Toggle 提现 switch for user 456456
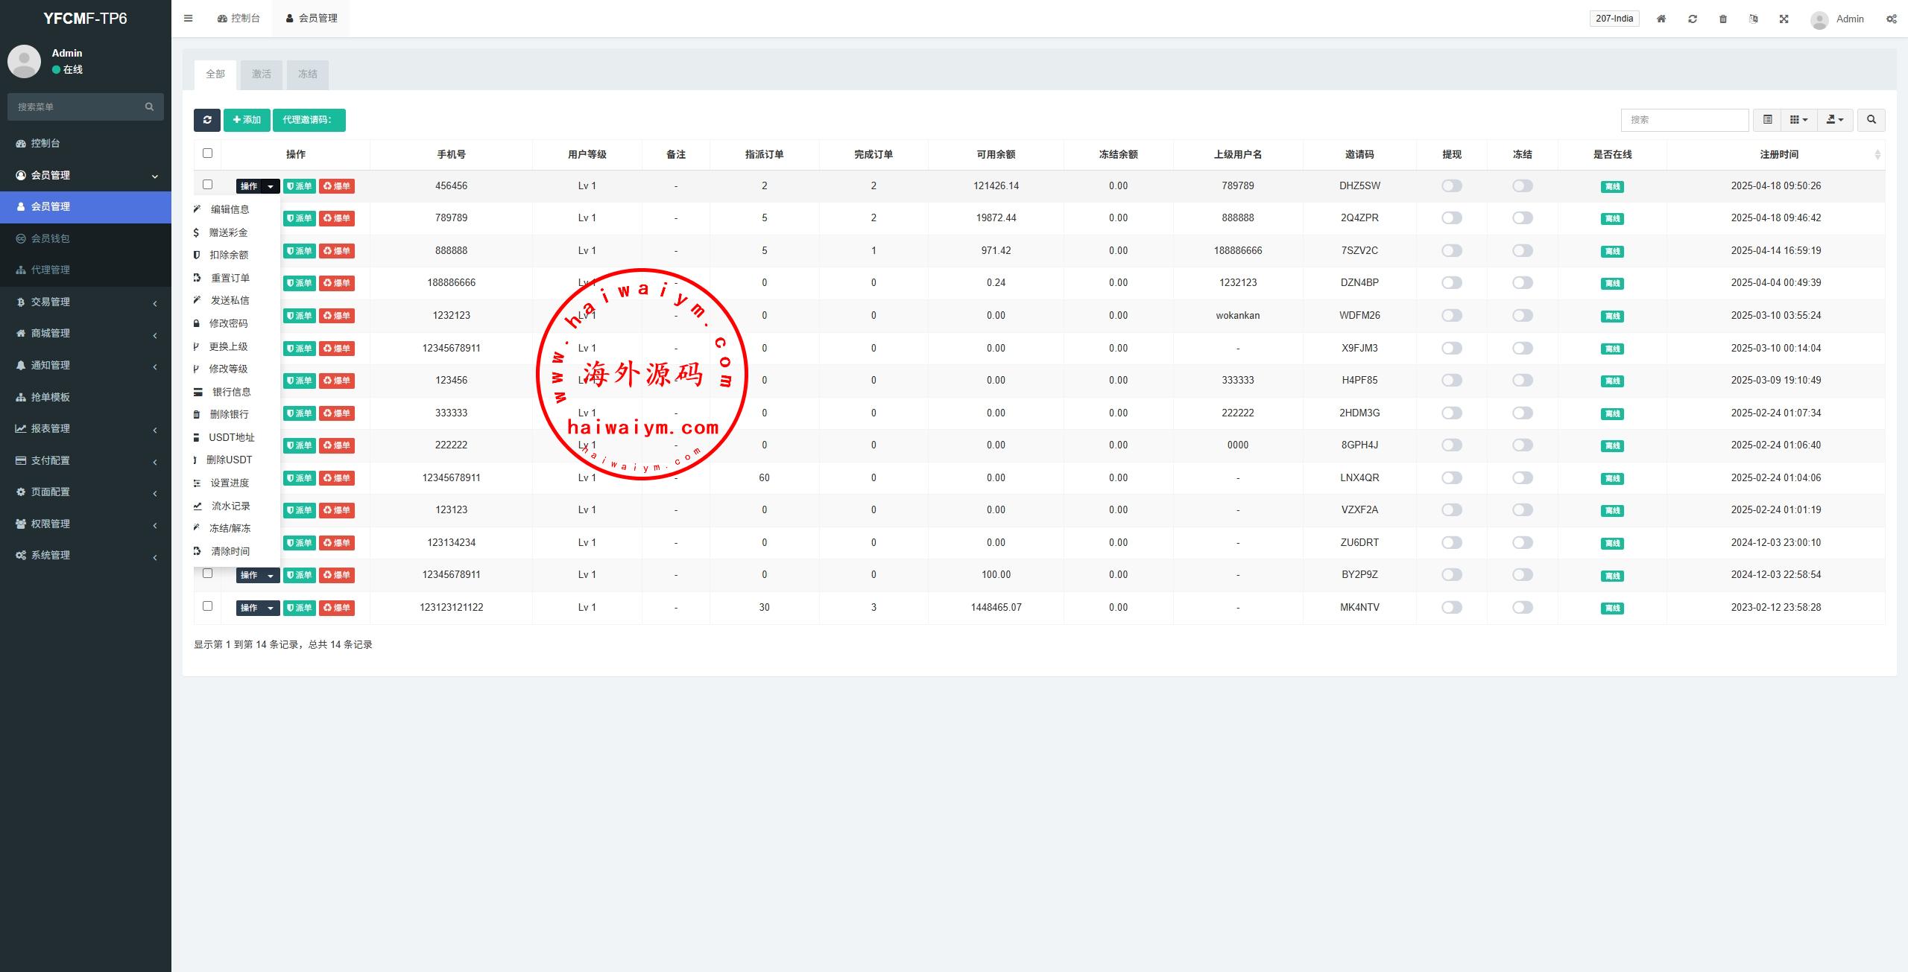Image resolution: width=1908 pixels, height=972 pixels. (x=1451, y=185)
